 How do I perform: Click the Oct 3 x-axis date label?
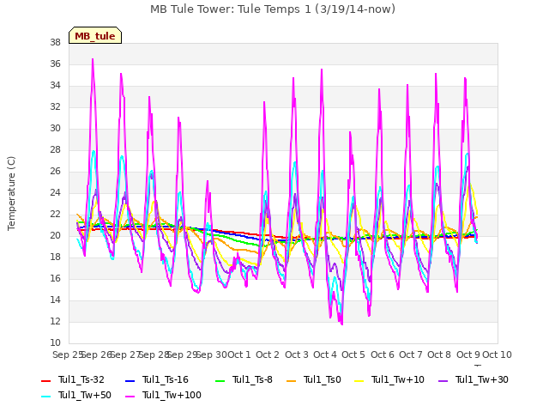(x=297, y=354)
